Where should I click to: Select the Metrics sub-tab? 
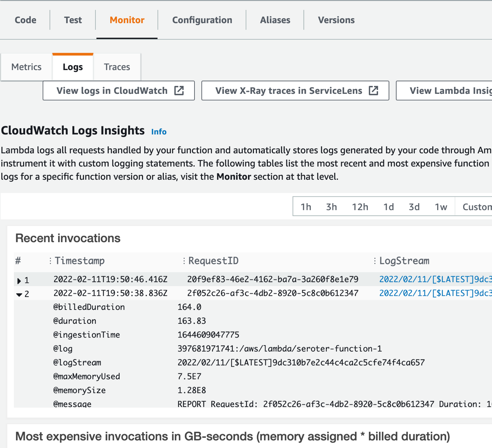tap(26, 67)
